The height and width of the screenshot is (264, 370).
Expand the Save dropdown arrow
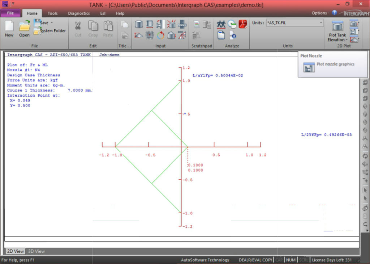[x=52, y=23]
